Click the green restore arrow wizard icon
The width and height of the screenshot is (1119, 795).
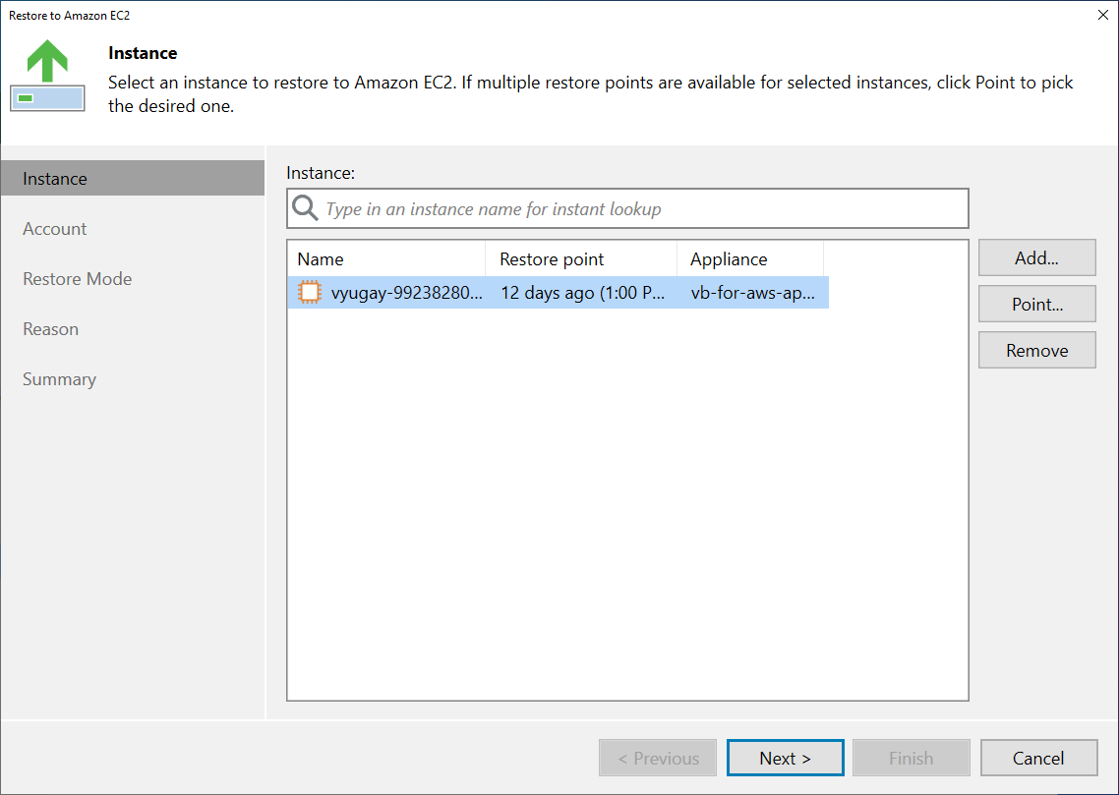[x=47, y=75]
